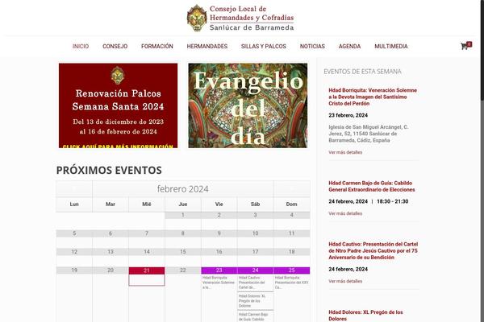
Task: Open the CONSEJO menu
Action: click(115, 46)
